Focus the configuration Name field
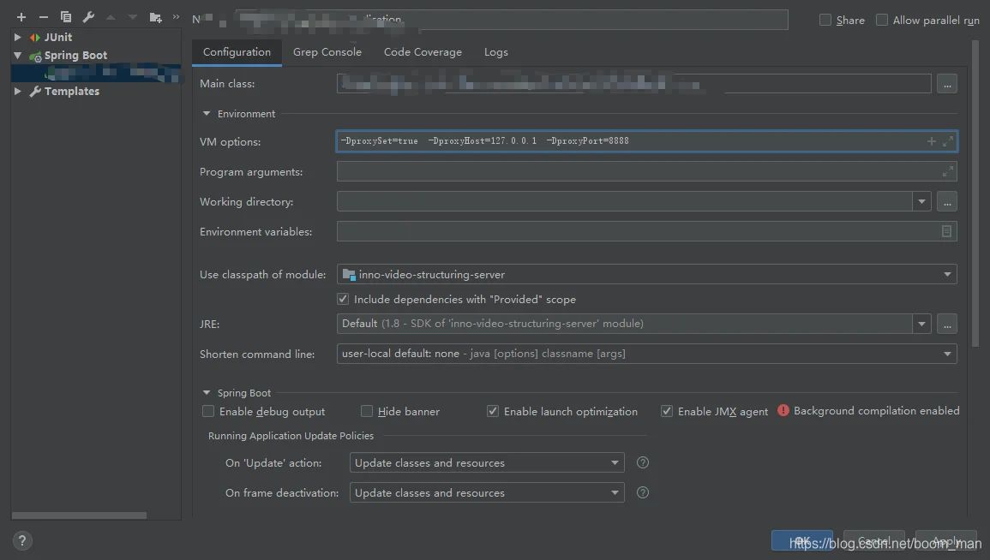This screenshot has height=560, width=990. (x=512, y=20)
